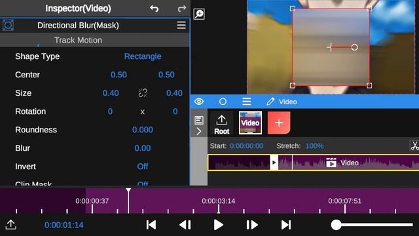Viewport: 419px width, 236px height.
Task: Undo the last action in Inspector
Action: pyautogui.click(x=155, y=9)
